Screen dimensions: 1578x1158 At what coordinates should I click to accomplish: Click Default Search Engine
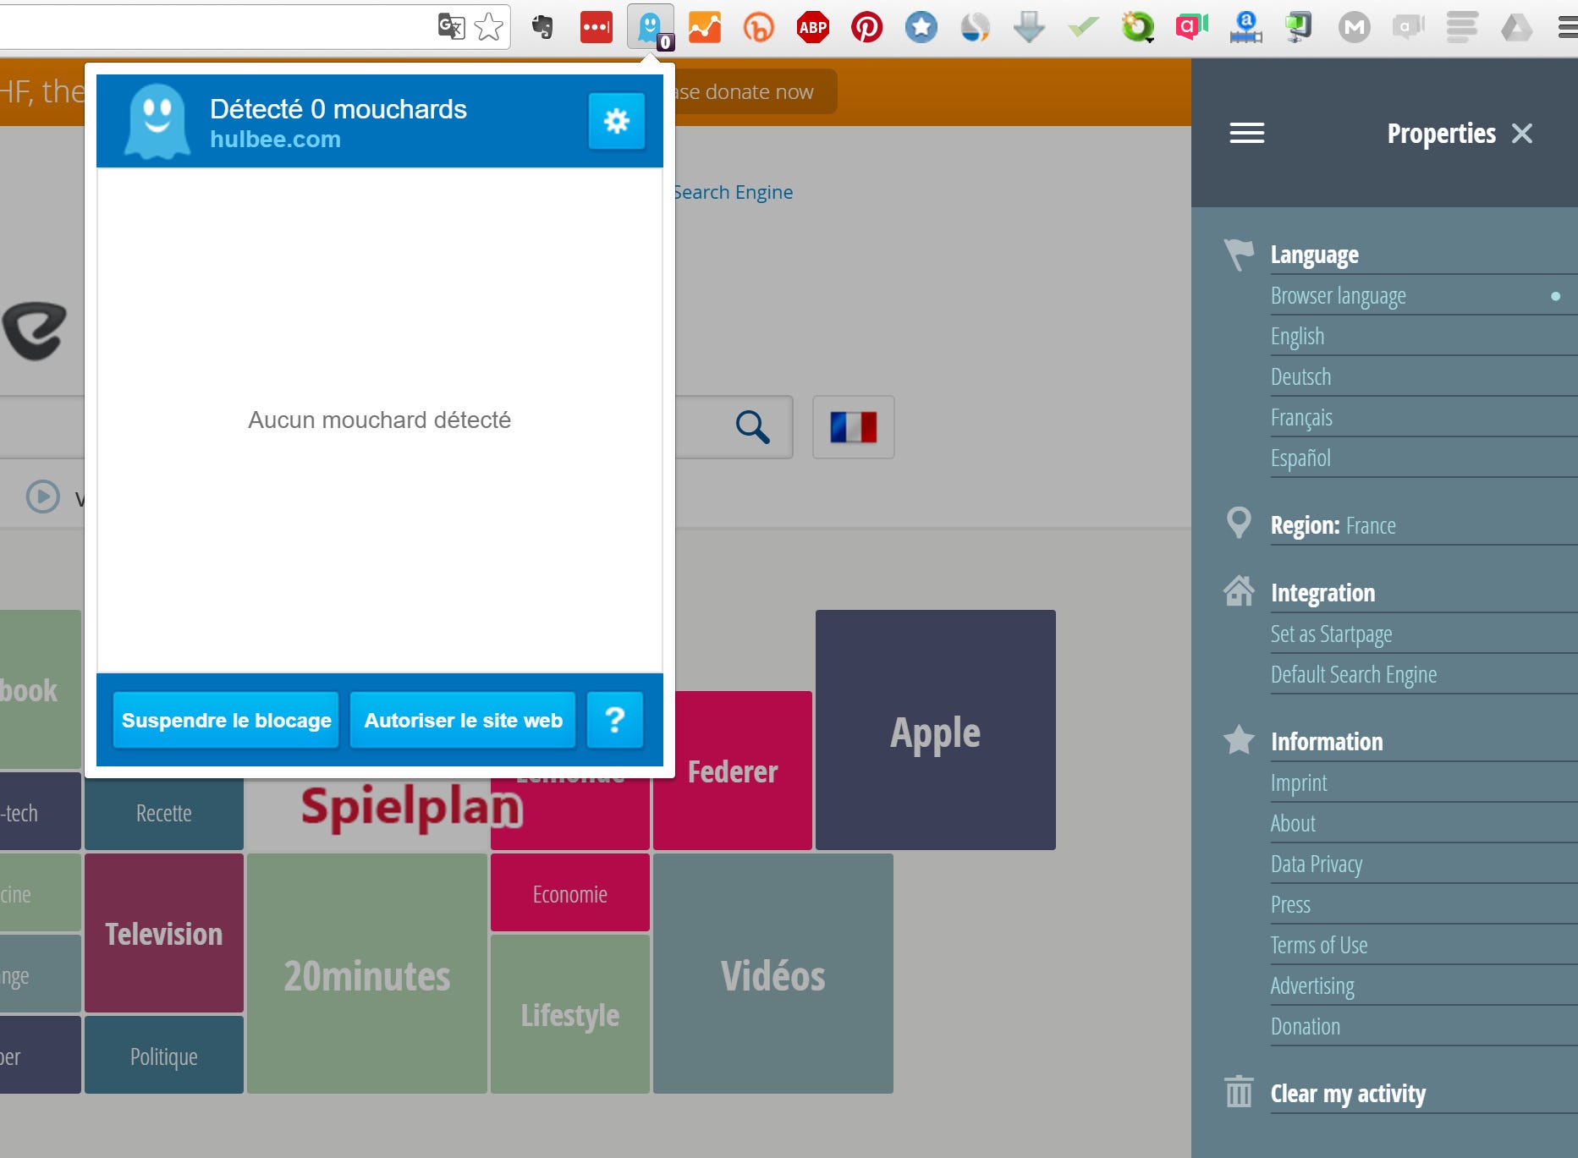tap(1424, 675)
